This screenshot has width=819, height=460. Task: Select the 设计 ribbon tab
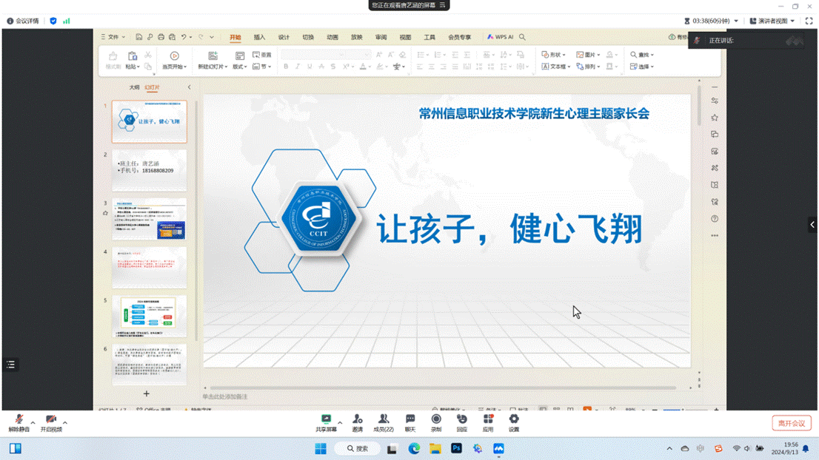[x=284, y=37]
